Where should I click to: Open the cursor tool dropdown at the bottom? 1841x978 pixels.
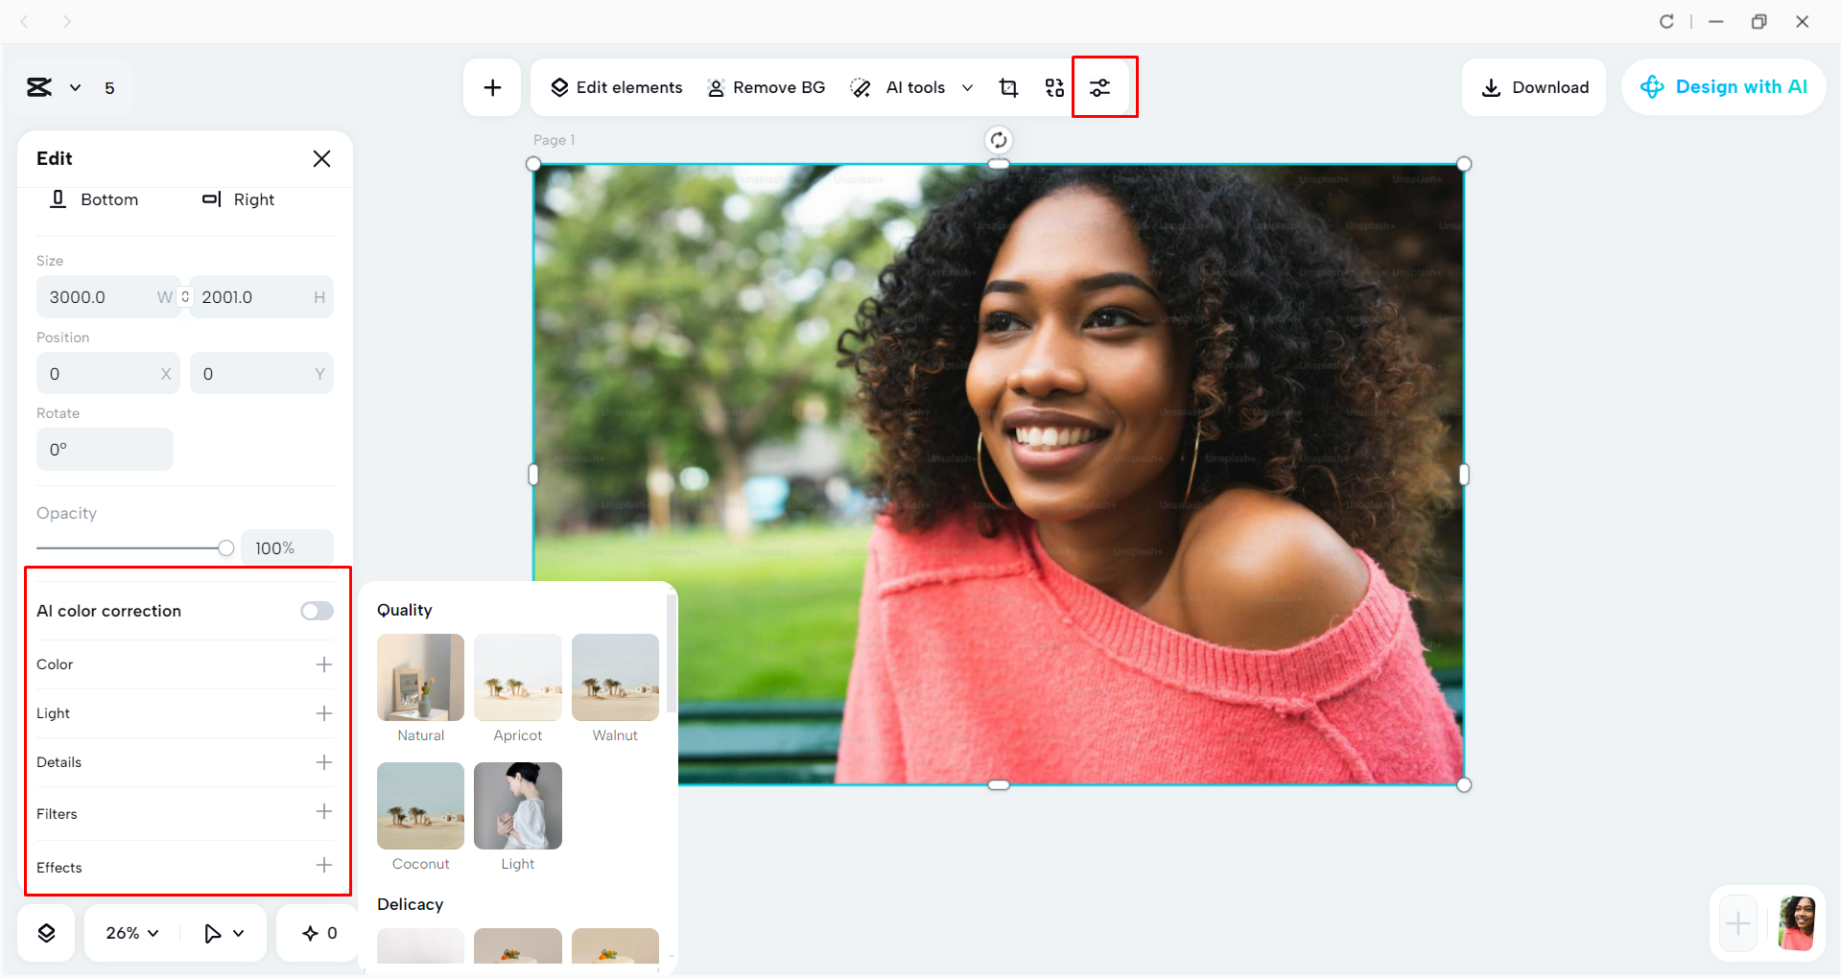(223, 932)
